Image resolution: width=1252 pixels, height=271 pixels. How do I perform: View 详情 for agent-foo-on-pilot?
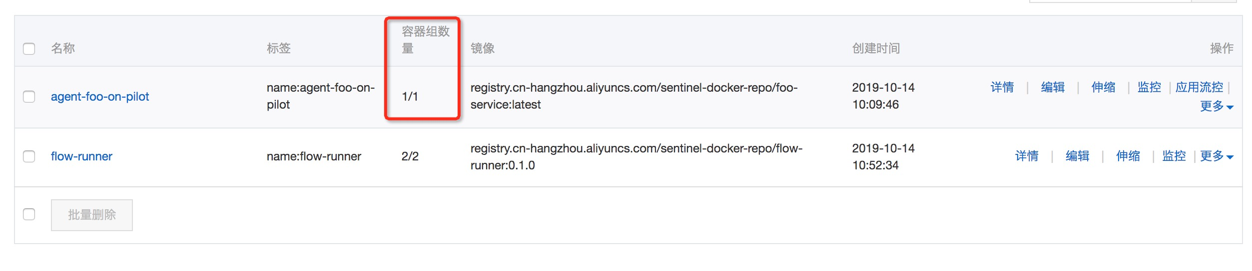point(1002,88)
